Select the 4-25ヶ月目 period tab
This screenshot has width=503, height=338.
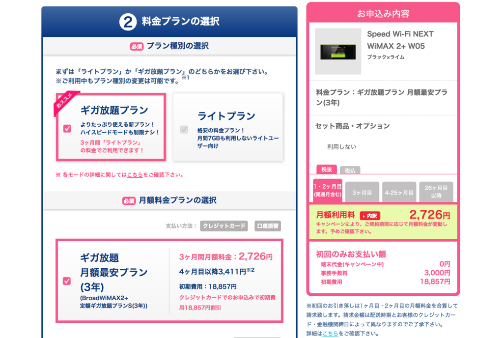click(399, 192)
